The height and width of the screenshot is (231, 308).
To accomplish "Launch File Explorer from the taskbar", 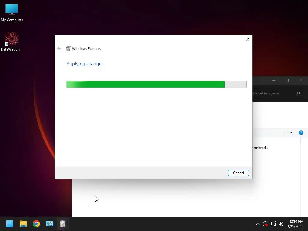I will tap(23, 224).
